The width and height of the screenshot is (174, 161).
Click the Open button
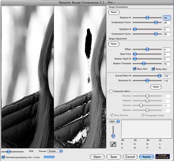(97, 157)
